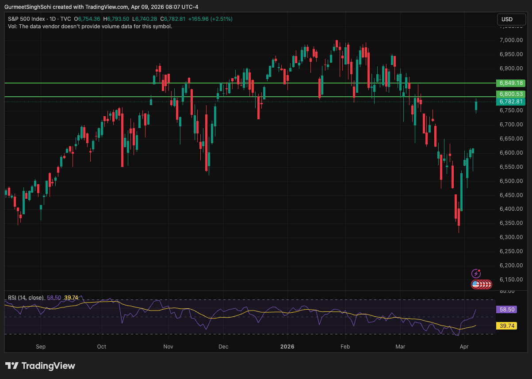
Task: Click the green 6,800.53 price label
Action: 511,94
